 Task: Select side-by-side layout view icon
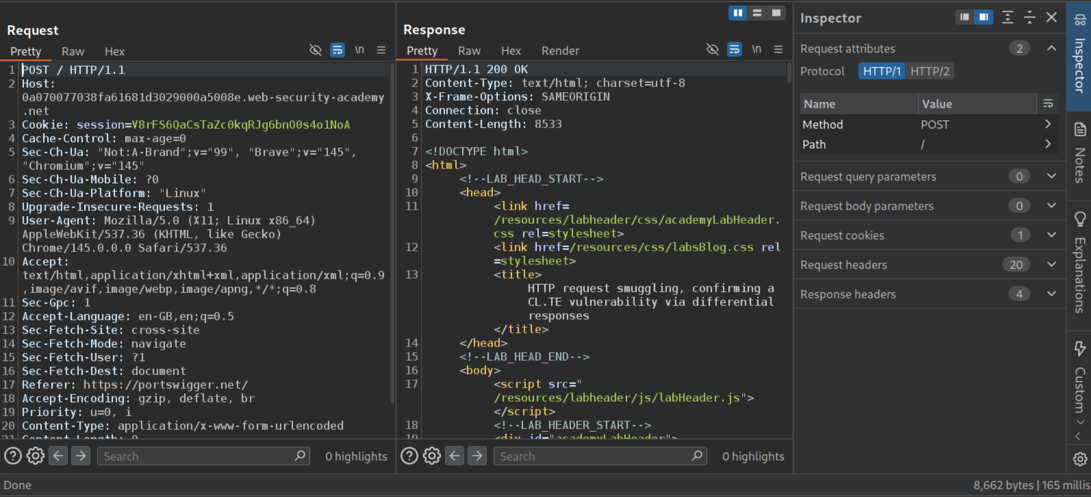[738, 13]
